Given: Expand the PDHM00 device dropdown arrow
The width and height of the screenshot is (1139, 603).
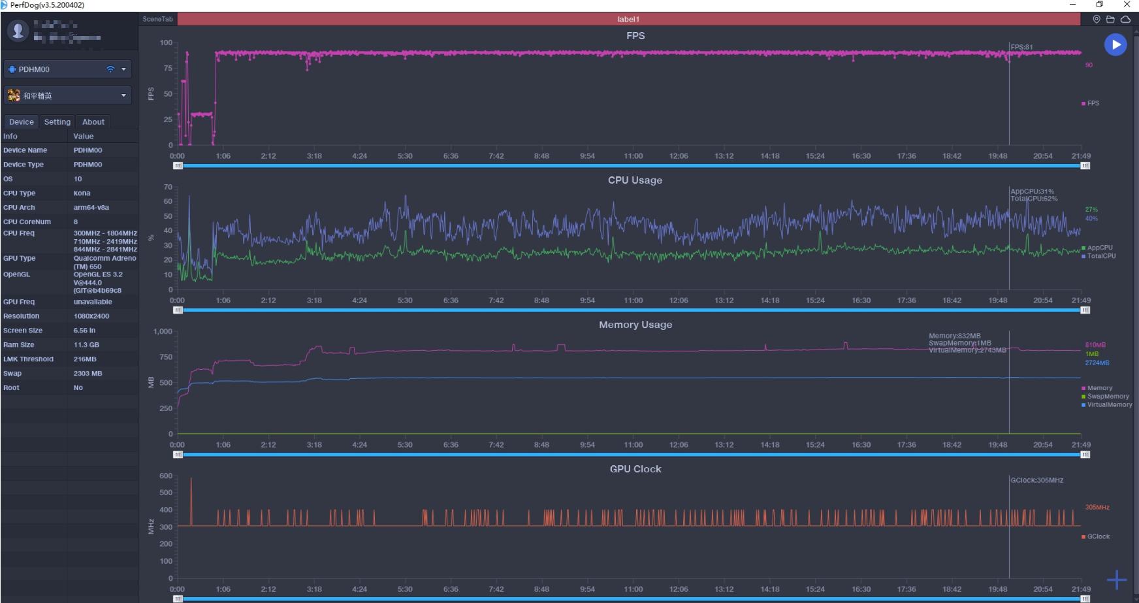Looking at the screenshot, I should click(x=123, y=69).
